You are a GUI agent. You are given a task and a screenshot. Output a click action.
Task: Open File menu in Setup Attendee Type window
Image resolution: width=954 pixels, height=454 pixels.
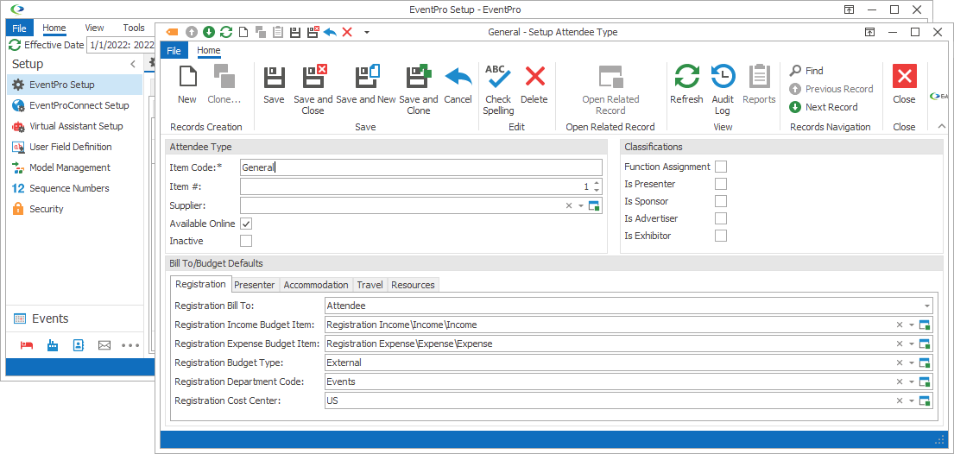174,51
